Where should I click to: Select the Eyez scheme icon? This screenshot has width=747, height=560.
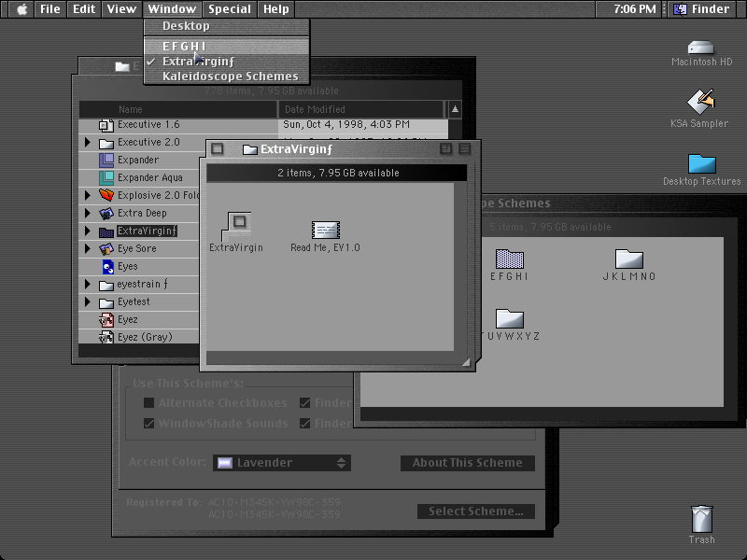click(106, 319)
